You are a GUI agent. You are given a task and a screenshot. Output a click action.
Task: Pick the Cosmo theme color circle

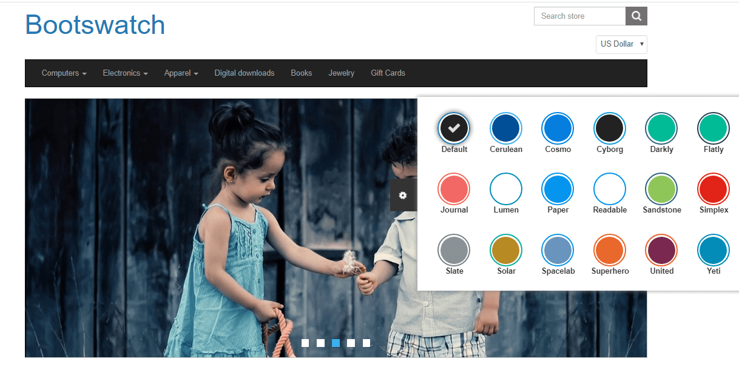[x=558, y=128]
